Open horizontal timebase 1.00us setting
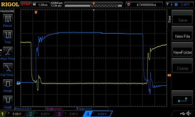The width and height of the screenshot is (195, 117). 41,5
